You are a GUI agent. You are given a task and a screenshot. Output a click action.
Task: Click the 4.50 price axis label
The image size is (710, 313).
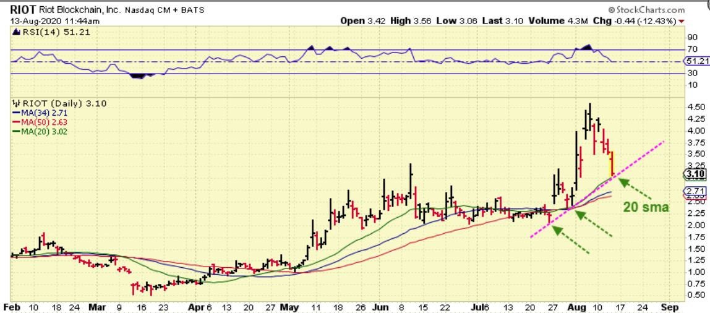pos(696,107)
